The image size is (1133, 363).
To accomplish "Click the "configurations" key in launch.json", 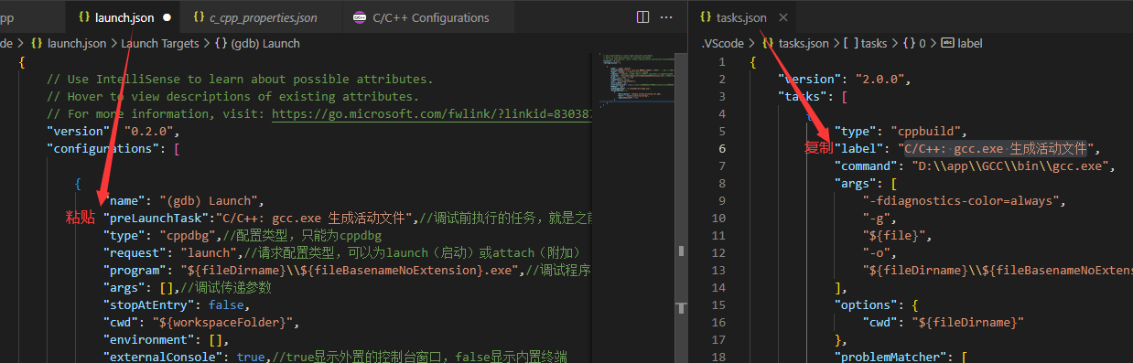I will [x=103, y=148].
